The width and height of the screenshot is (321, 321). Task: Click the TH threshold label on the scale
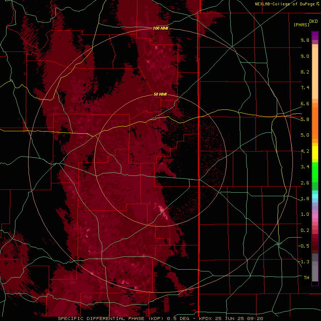tap(306, 278)
